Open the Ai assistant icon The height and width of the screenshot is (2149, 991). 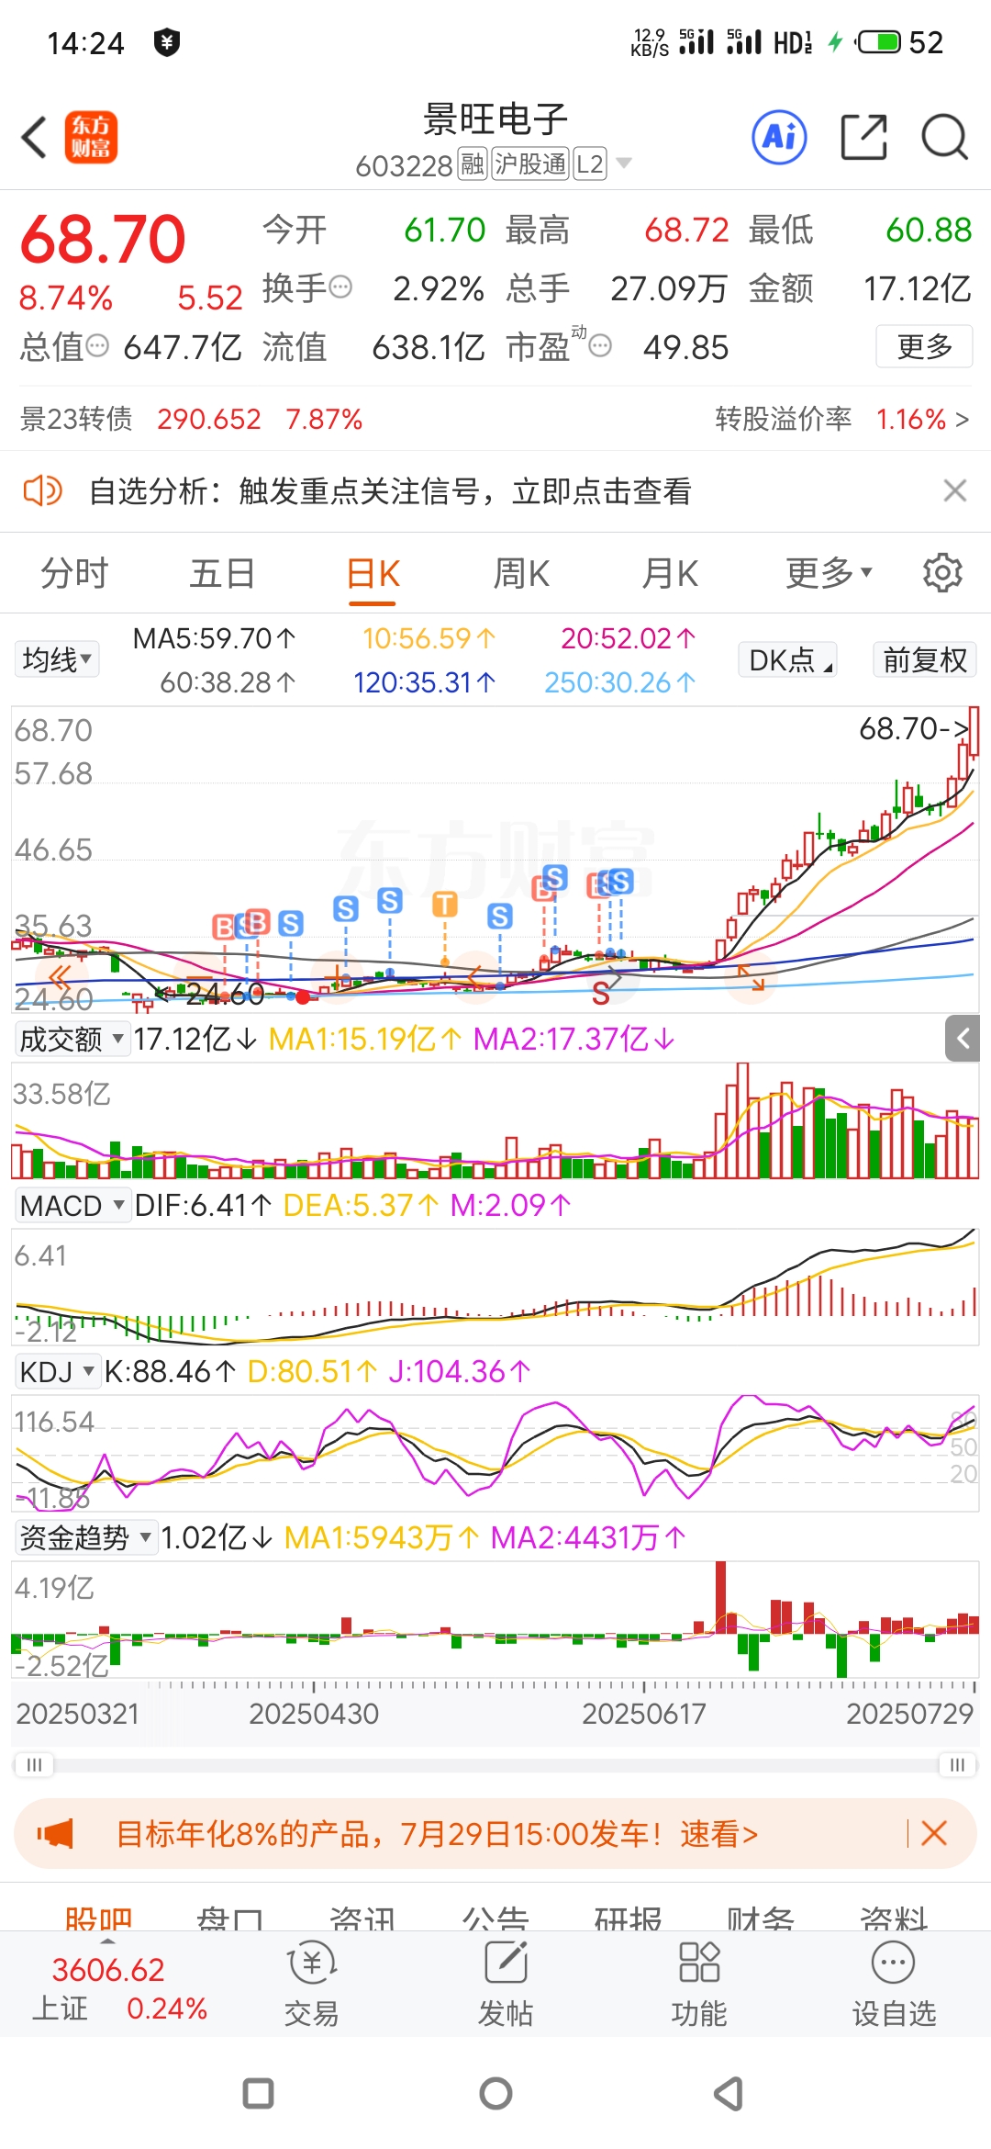[780, 138]
